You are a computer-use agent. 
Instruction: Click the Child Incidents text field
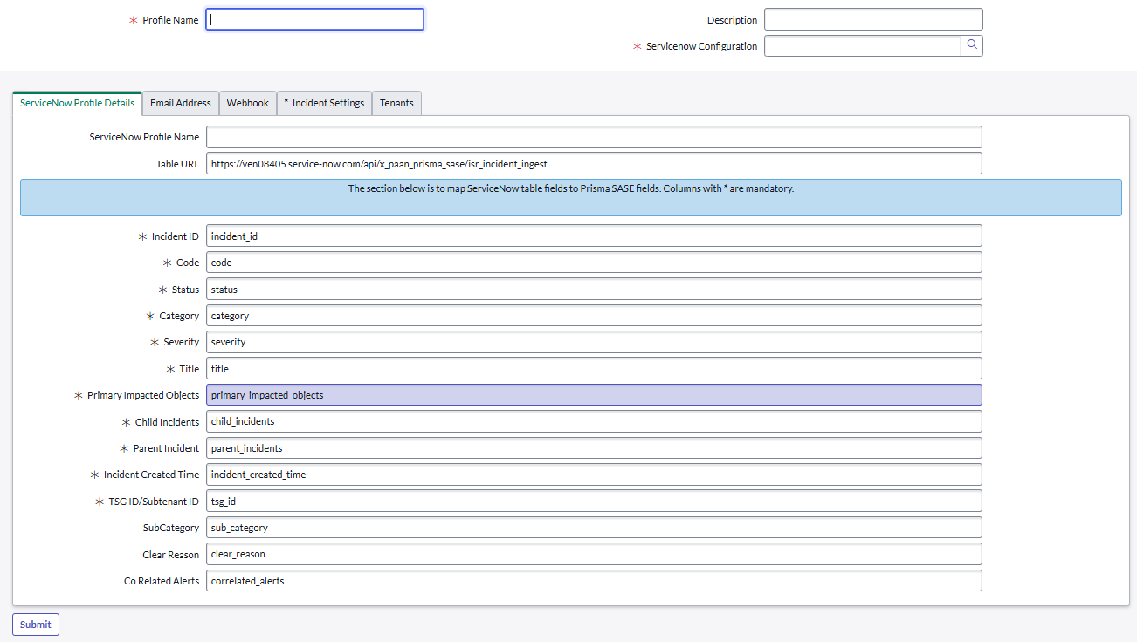[594, 421]
